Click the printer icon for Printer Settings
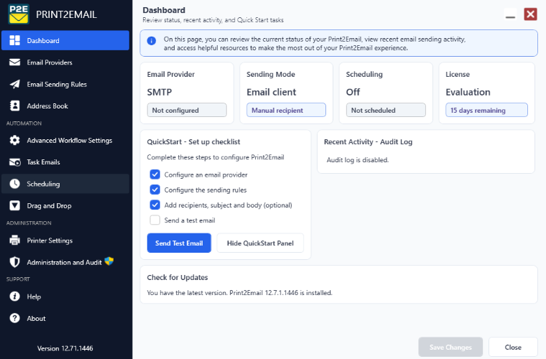Screen dimensions: 546x359 pos(14,241)
